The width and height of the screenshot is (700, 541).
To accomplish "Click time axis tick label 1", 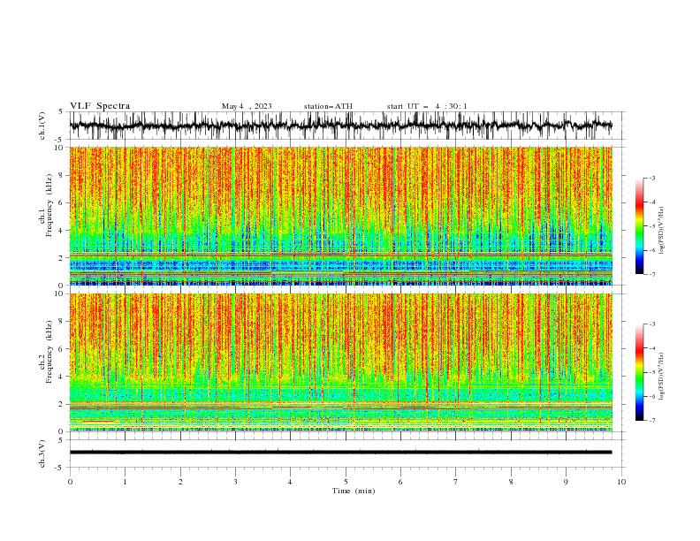I will [125, 482].
